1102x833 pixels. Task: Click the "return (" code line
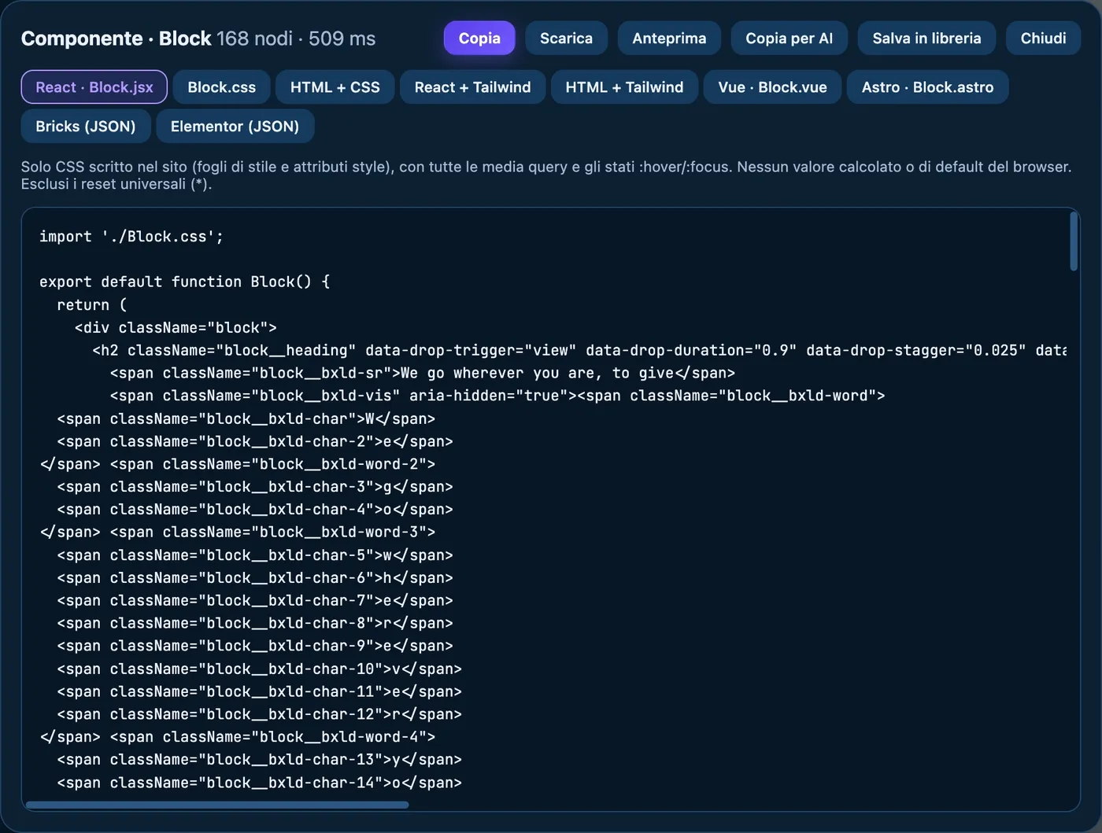click(x=92, y=304)
